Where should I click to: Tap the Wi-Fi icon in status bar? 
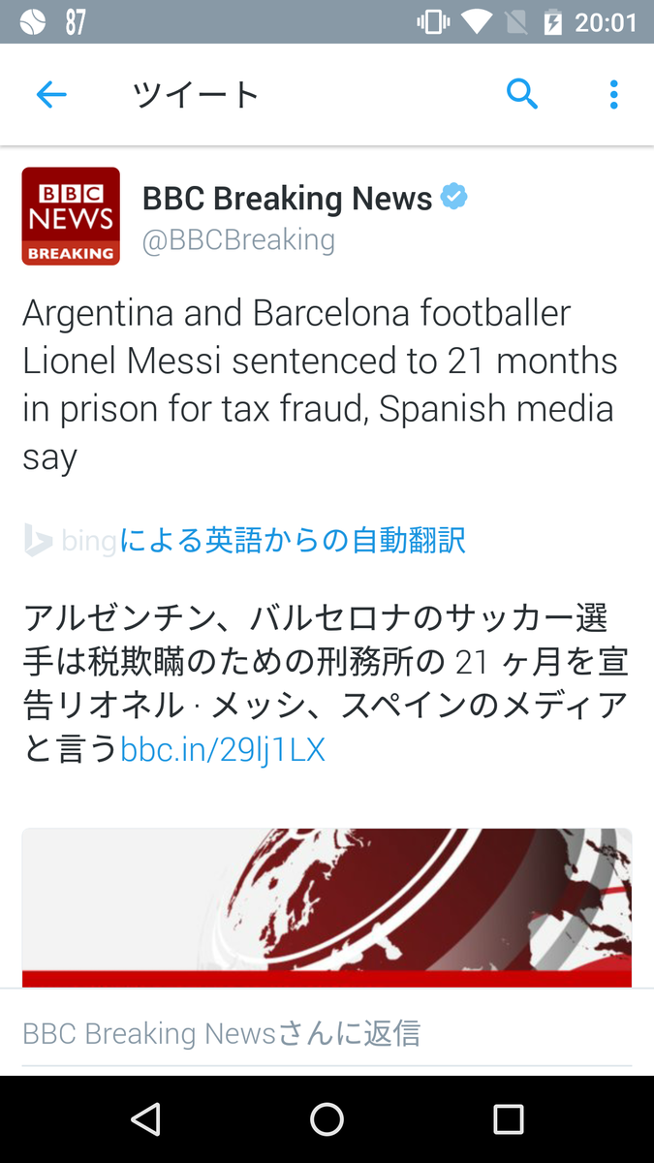(476, 21)
